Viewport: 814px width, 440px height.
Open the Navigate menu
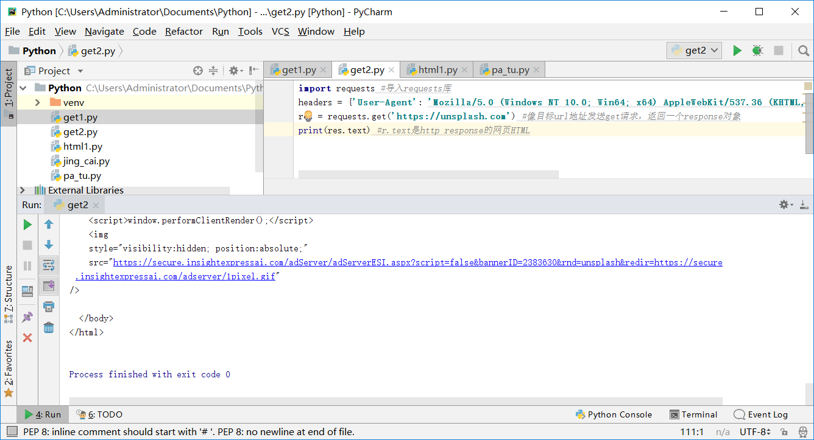pyautogui.click(x=104, y=31)
